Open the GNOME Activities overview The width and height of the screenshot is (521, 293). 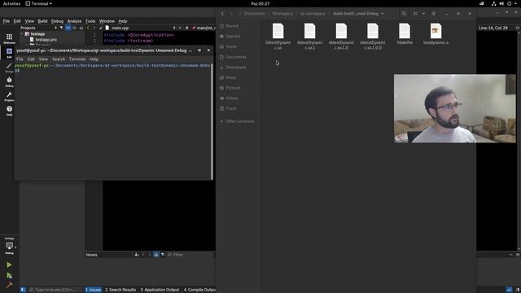(x=11, y=3)
